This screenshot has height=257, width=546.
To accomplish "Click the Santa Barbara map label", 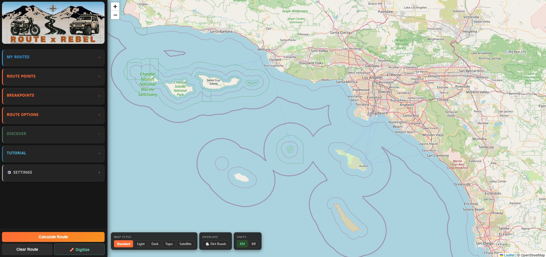I will point(221,31).
